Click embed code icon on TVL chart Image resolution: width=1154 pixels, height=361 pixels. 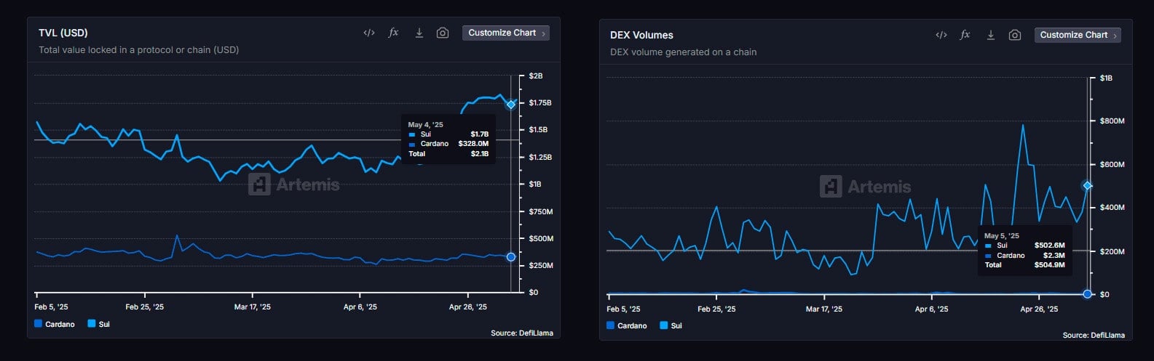pos(369,33)
